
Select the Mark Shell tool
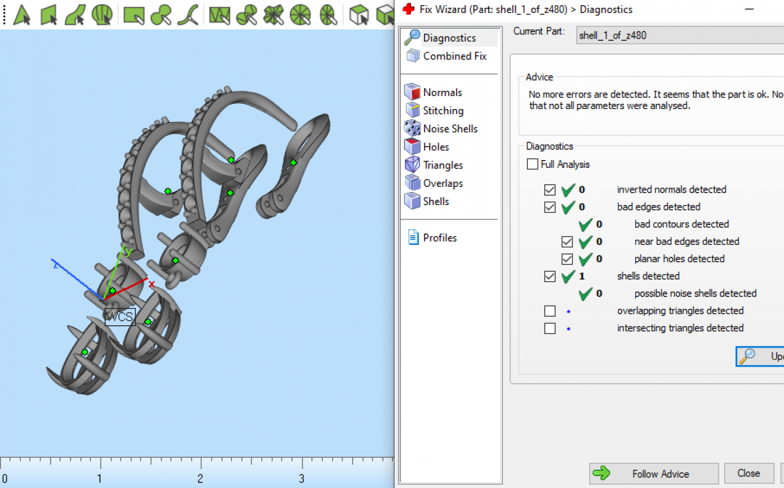click(102, 14)
